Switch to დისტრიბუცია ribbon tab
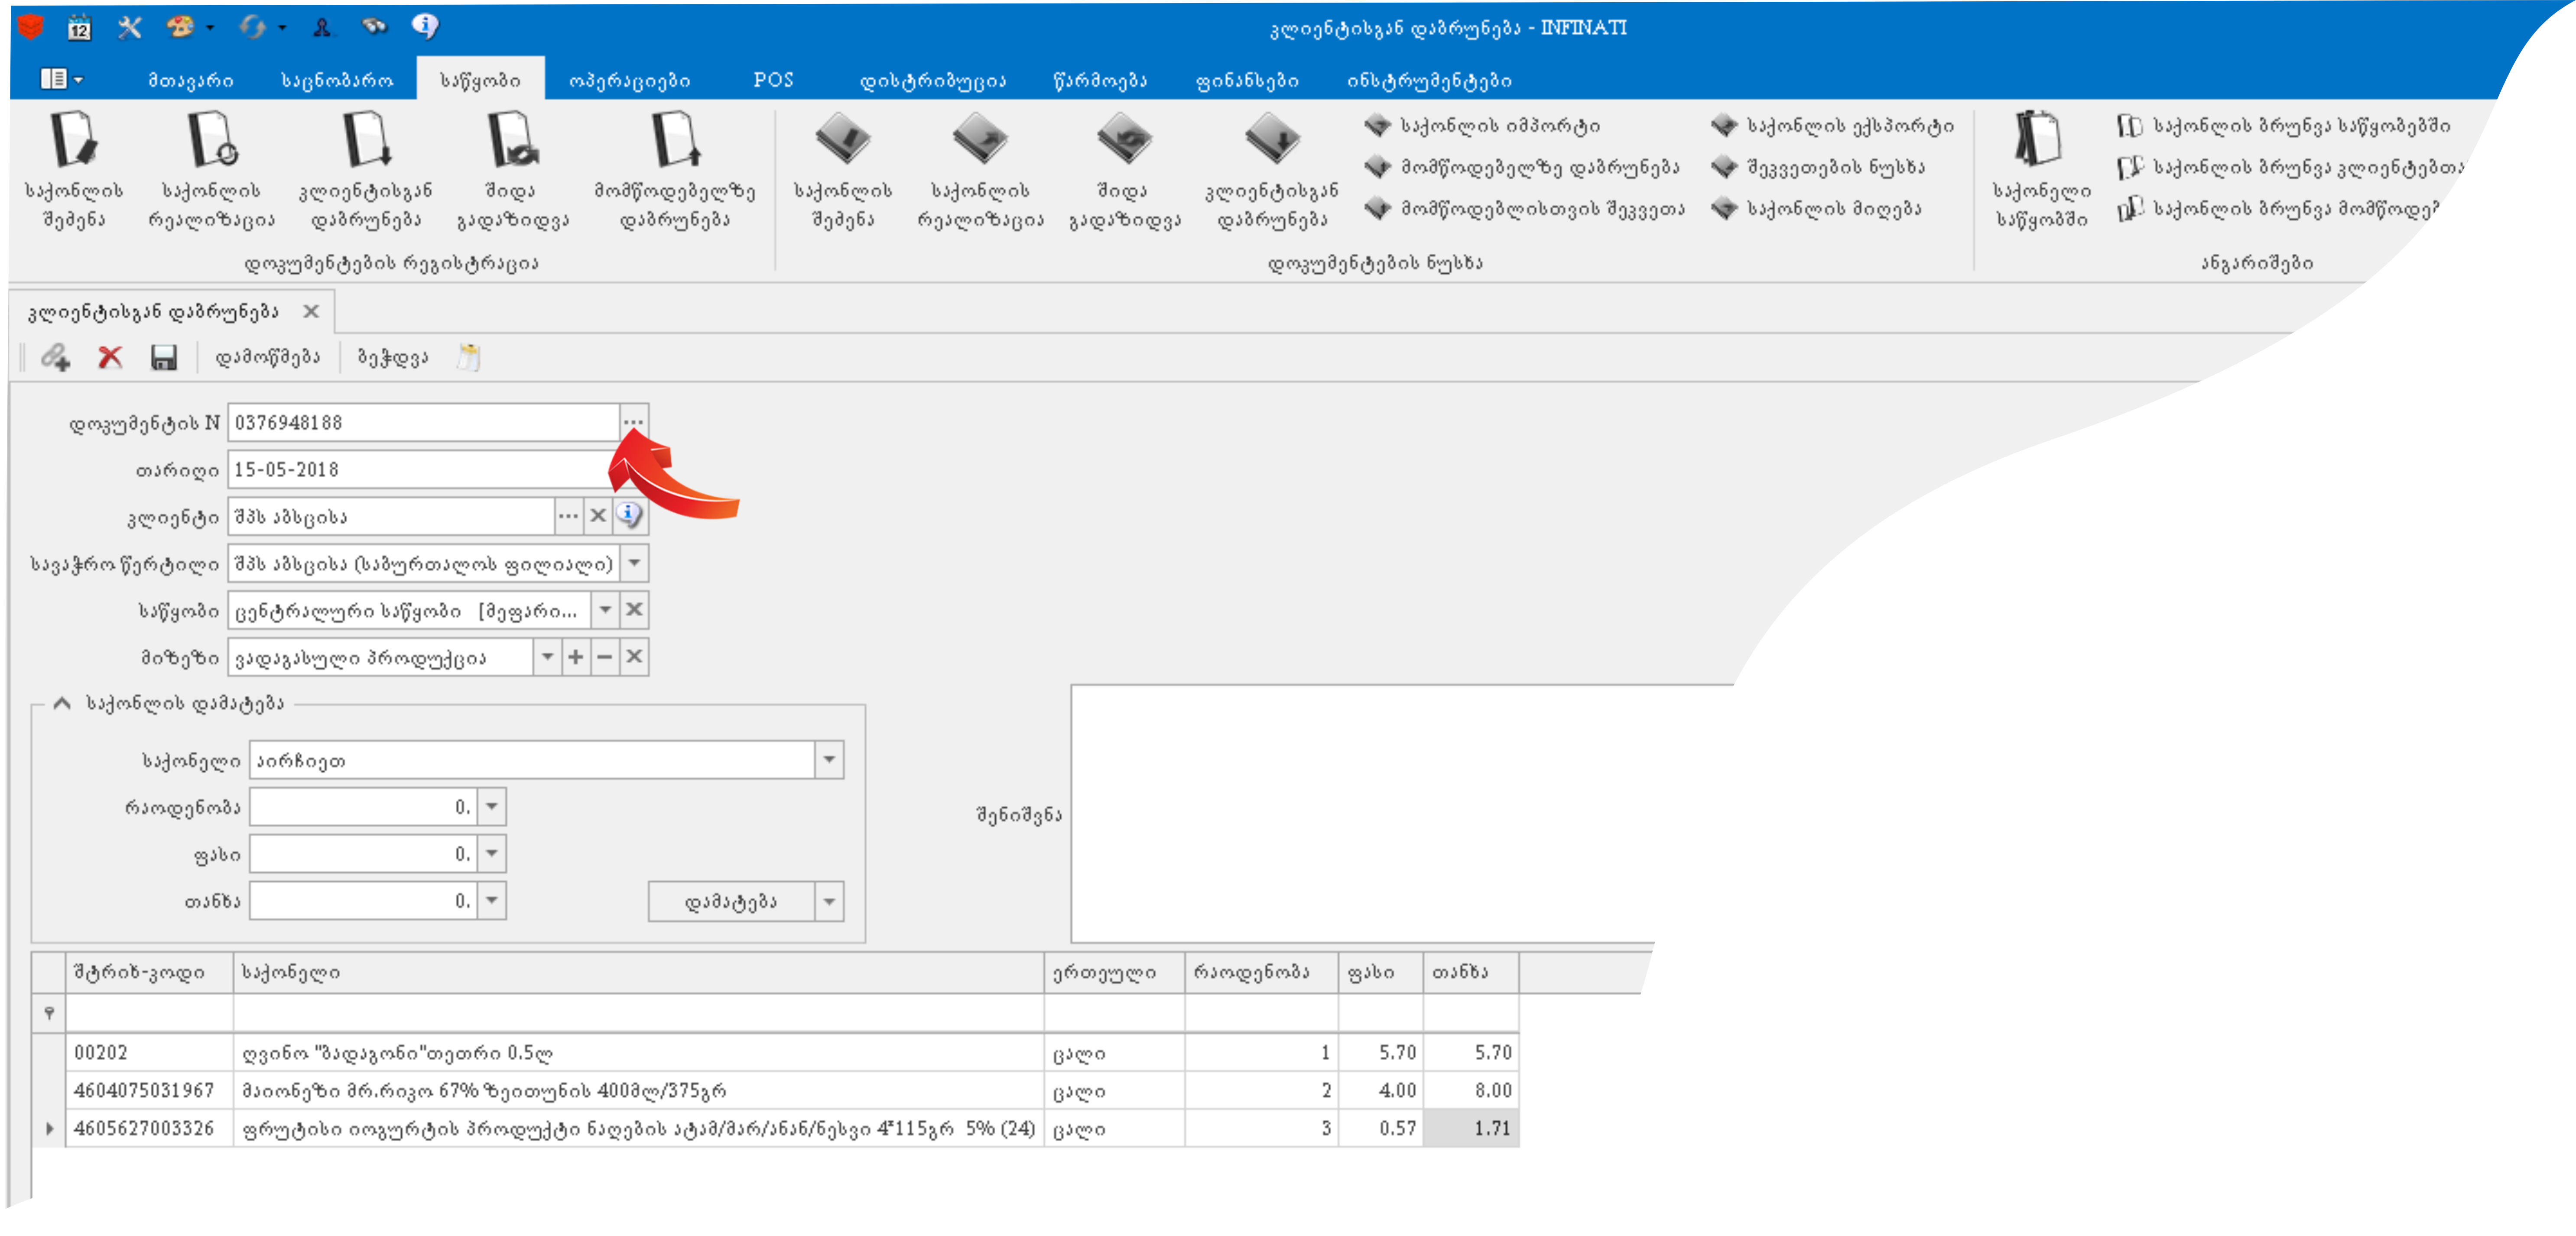This screenshot has height=1236, width=2576. click(933, 80)
